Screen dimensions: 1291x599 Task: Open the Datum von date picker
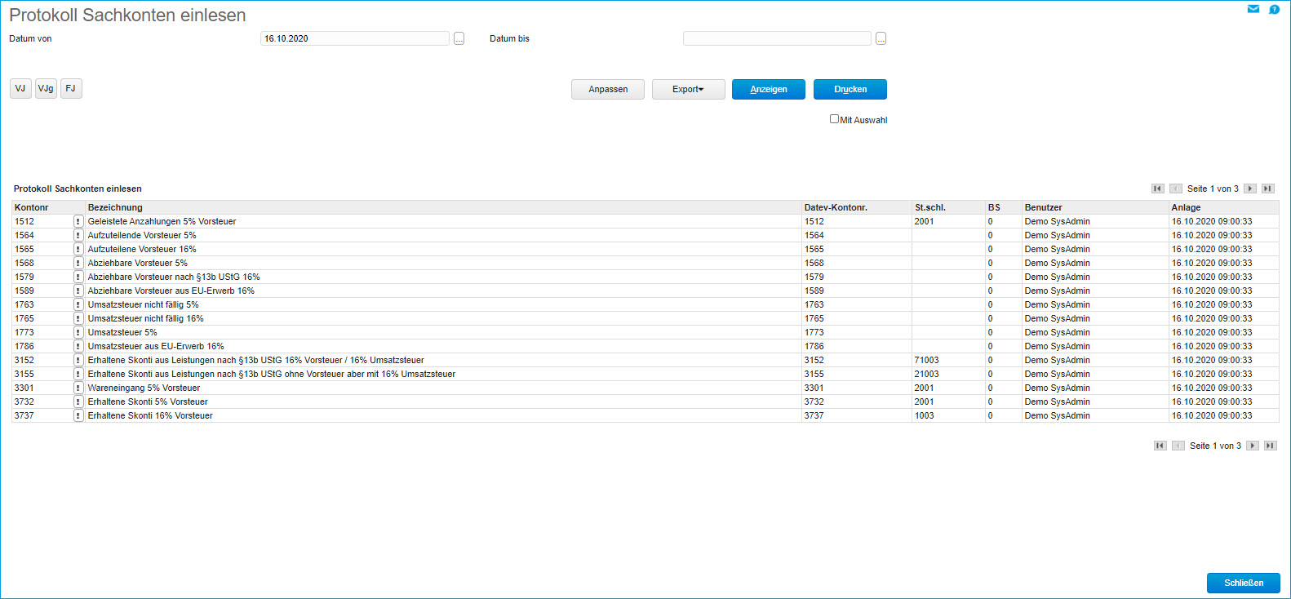click(x=459, y=38)
